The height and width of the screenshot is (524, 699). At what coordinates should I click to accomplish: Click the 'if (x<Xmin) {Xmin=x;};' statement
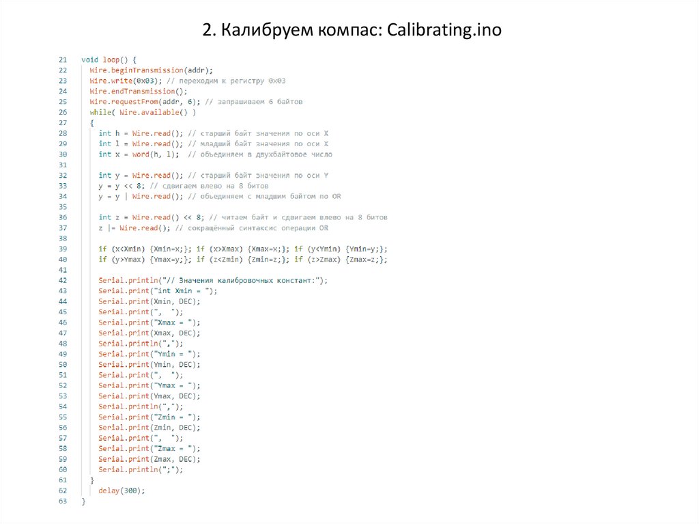tap(145, 249)
